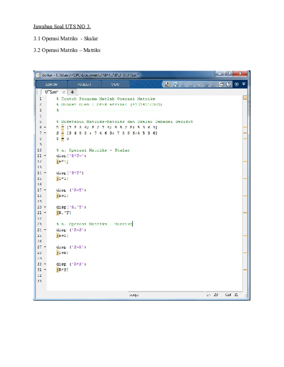284x367 pixels.
Task: Click the Find Files icon in the quick access toolbar
Action: point(168,84)
